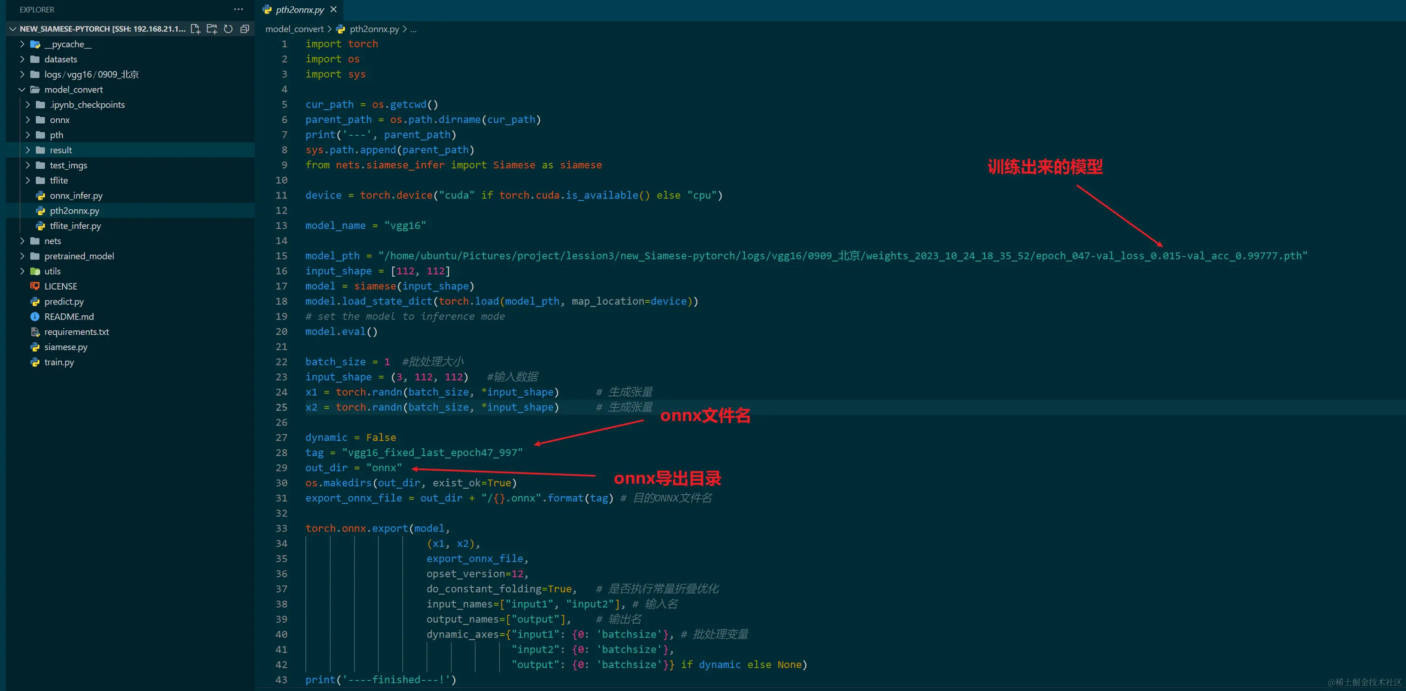Click the New Folder icon in Explorer
Image resolution: width=1406 pixels, height=691 pixels.
[x=212, y=29]
